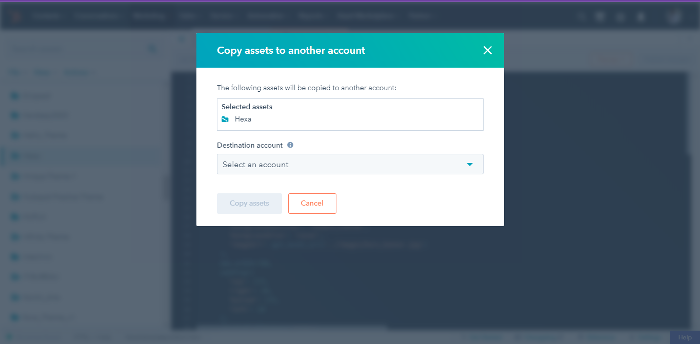
Task: Click the 'Copy assets to another account' title
Action: 291,50
